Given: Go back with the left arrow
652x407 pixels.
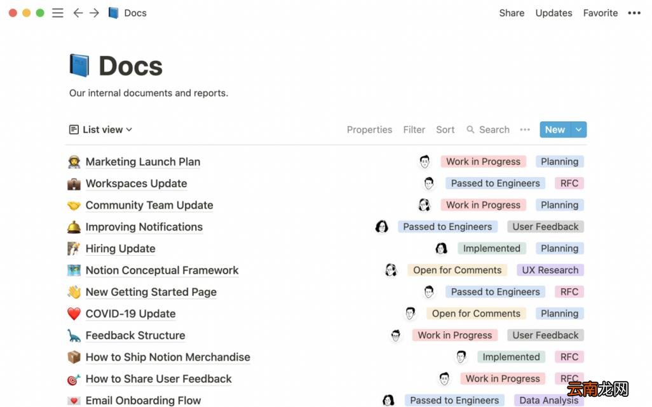Looking at the screenshot, I should (x=78, y=13).
